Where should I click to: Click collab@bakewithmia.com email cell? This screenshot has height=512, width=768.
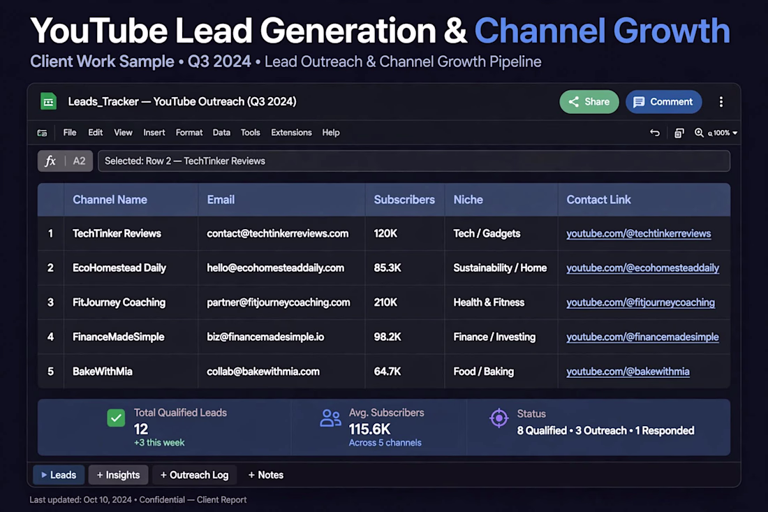point(281,372)
